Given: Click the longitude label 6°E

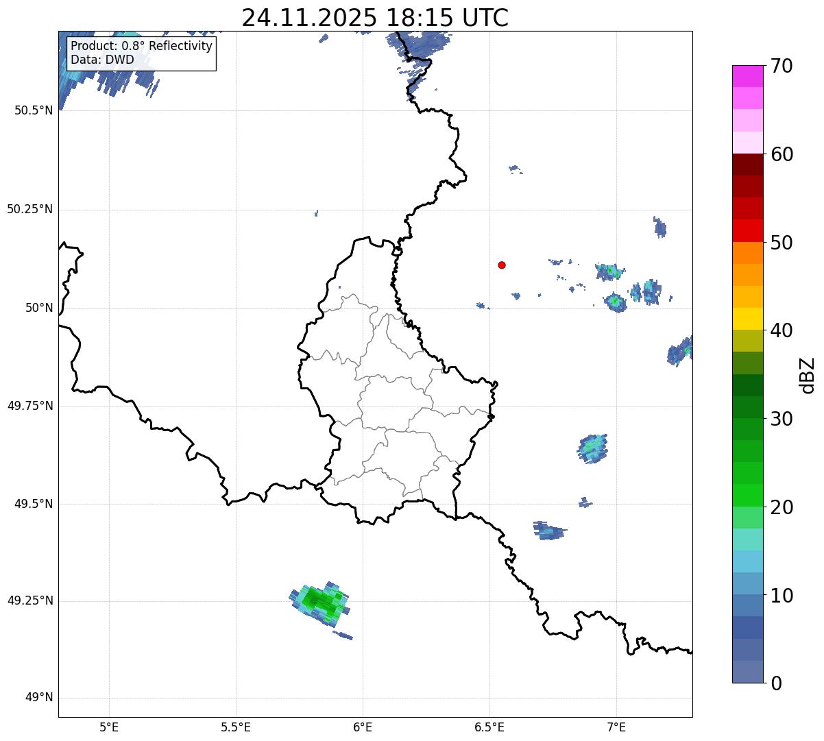Looking at the screenshot, I should click(x=363, y=727).
